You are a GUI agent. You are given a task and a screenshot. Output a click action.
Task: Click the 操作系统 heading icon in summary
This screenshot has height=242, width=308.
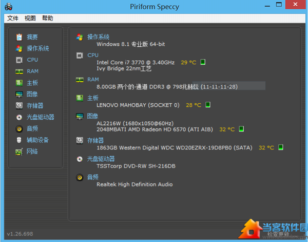click(x=80, y=37)
